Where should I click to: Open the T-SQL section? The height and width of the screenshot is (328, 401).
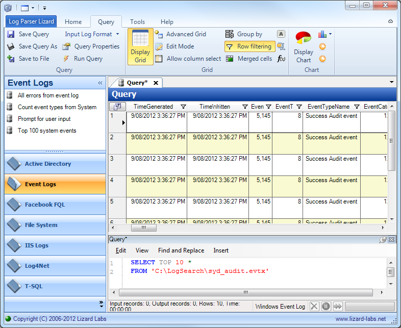click(55, 286)
